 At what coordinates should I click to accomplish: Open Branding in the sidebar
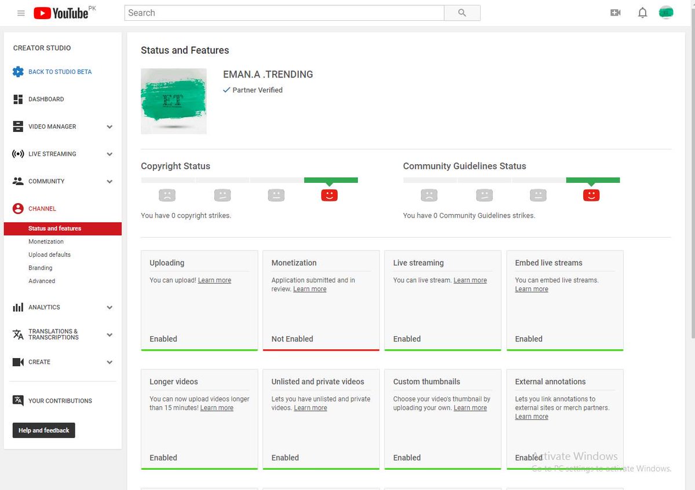pyautogui.click(x=41, y=268)
